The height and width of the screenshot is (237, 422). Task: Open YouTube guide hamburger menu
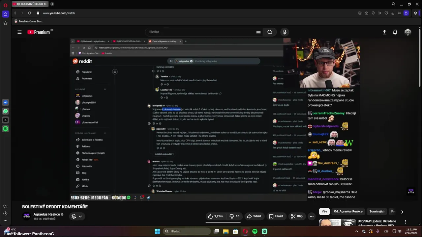point(19,32)
